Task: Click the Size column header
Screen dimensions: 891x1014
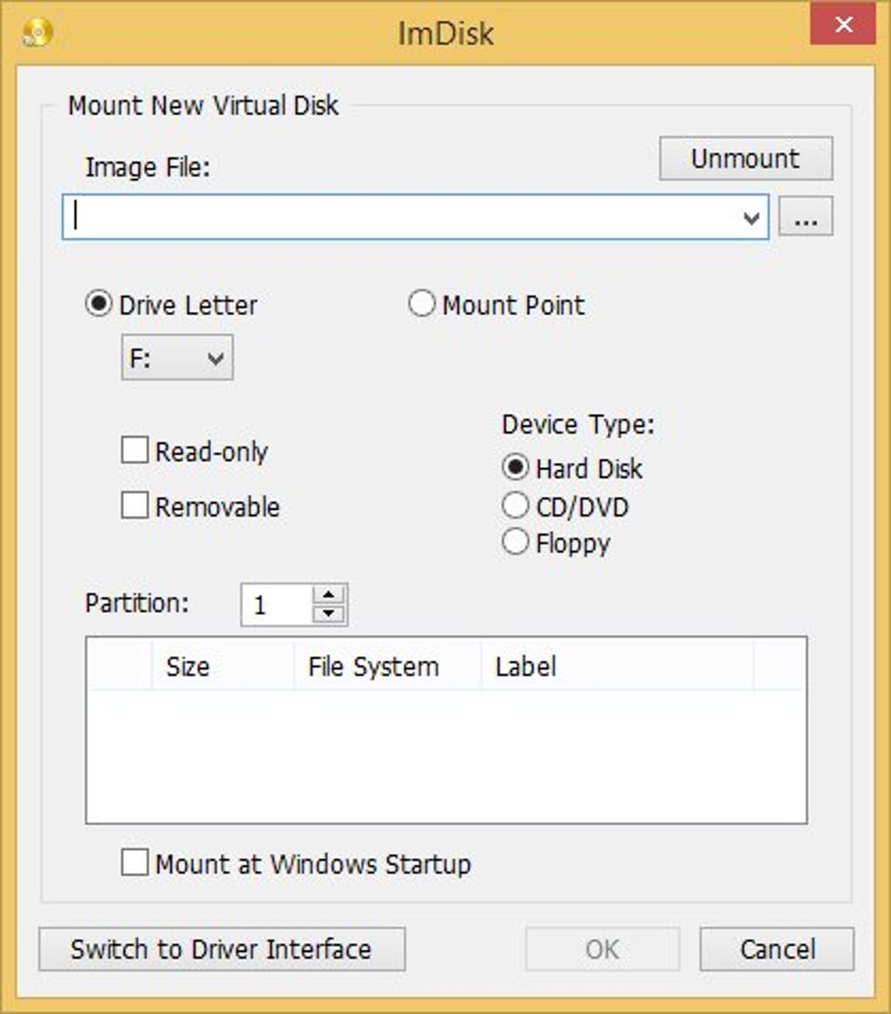Action: pyautogui.click(x=186, y=666)
